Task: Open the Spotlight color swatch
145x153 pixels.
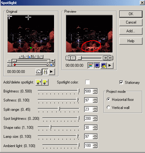Action: (87, 82)
